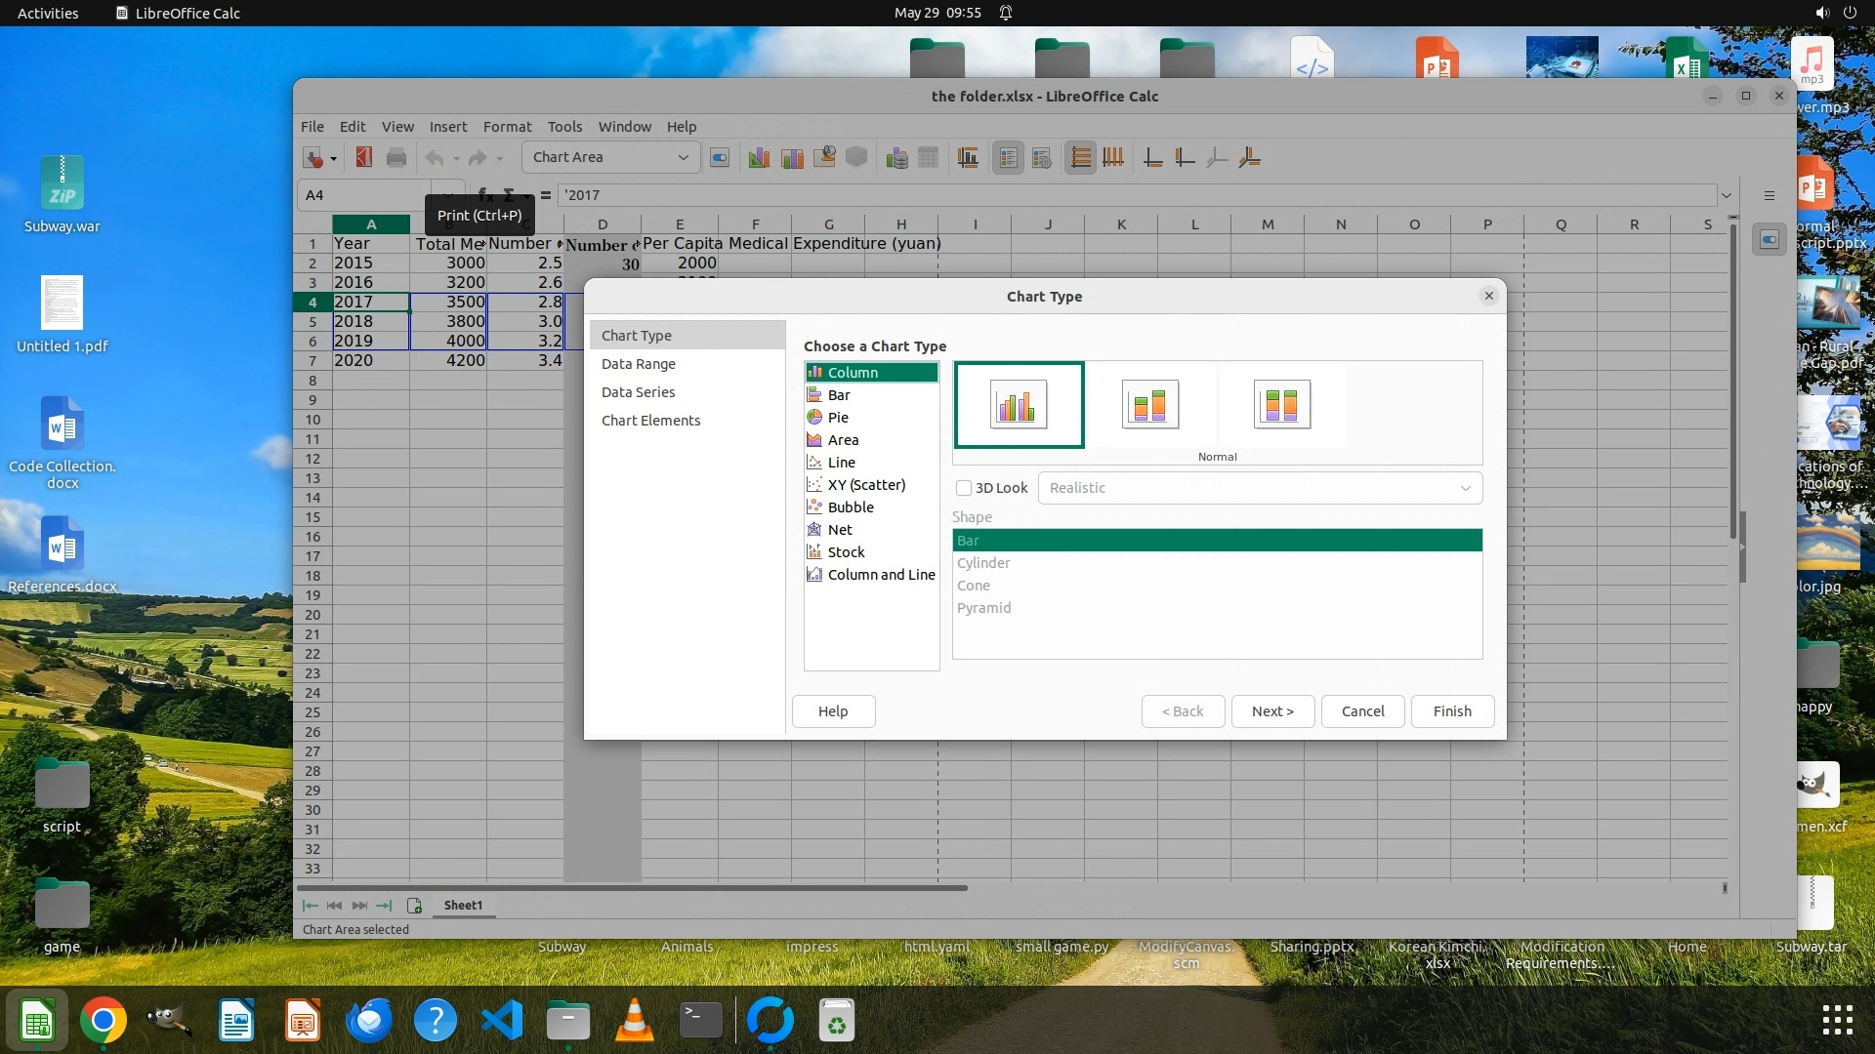
Task: Select the Pie chart type
Action: [838, 418]
